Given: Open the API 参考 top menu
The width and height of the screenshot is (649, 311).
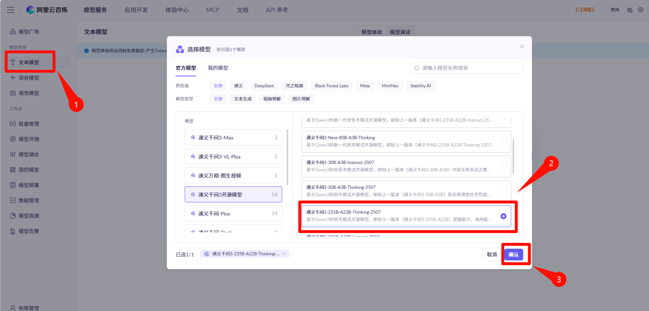Looking at the screenshot, I should point(277,10).
